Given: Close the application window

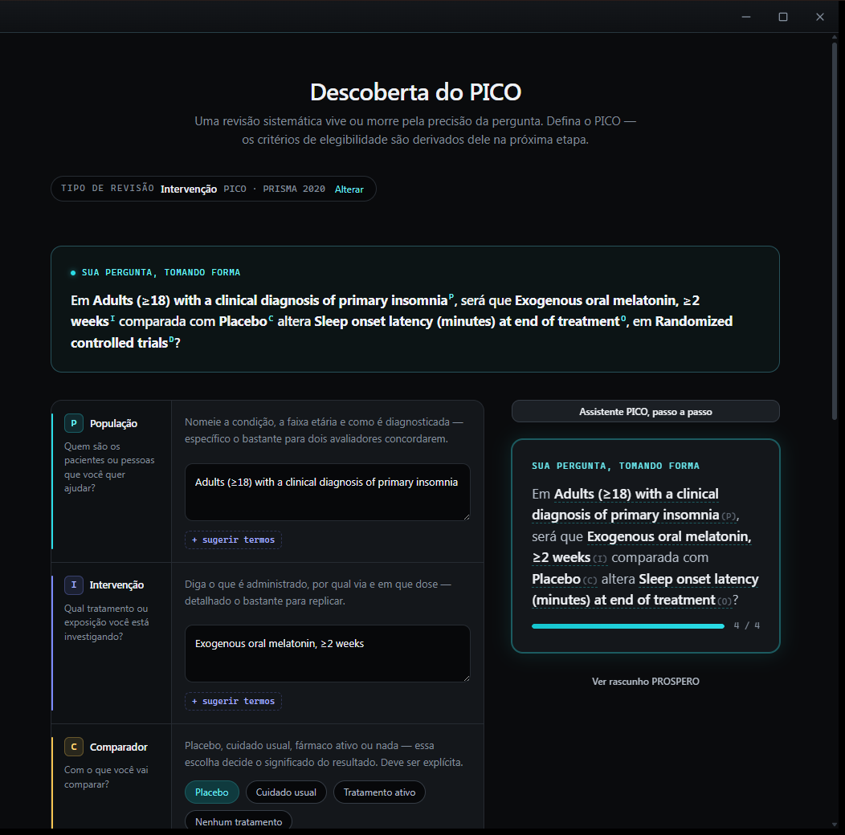Looking at the screenshot, I should pyautogui.click(x=819, y=17).
